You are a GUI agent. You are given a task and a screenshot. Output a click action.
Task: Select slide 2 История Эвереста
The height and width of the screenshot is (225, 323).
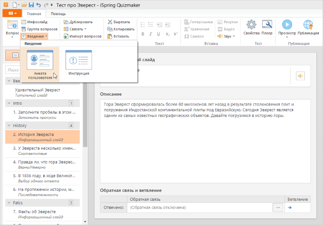(42, 137)
